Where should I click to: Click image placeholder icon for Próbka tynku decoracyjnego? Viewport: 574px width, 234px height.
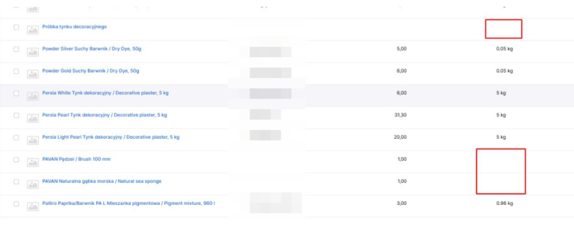pyautogui.click(x=33, y=28)
